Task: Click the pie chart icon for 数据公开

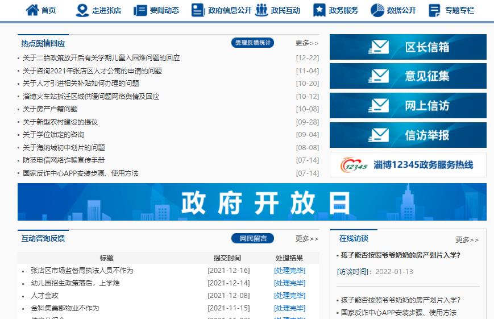Action: [377, 10]
